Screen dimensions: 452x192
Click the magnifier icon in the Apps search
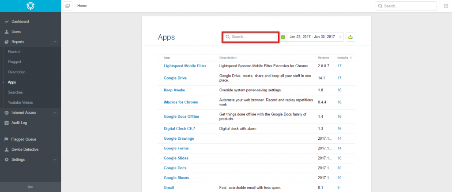pos(228,37)
